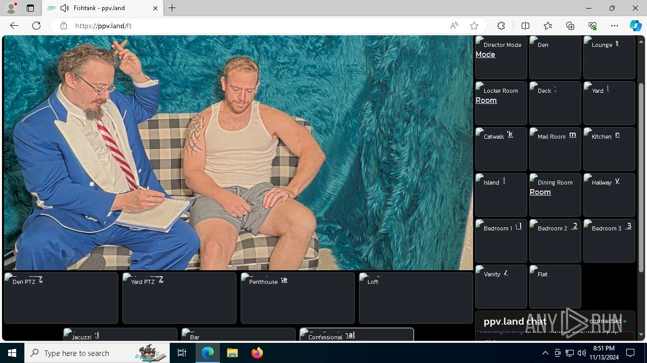Screen dimensions: 647x363
Task: Select the Fishtank - ppv.land tab
Action: [102, 8]
